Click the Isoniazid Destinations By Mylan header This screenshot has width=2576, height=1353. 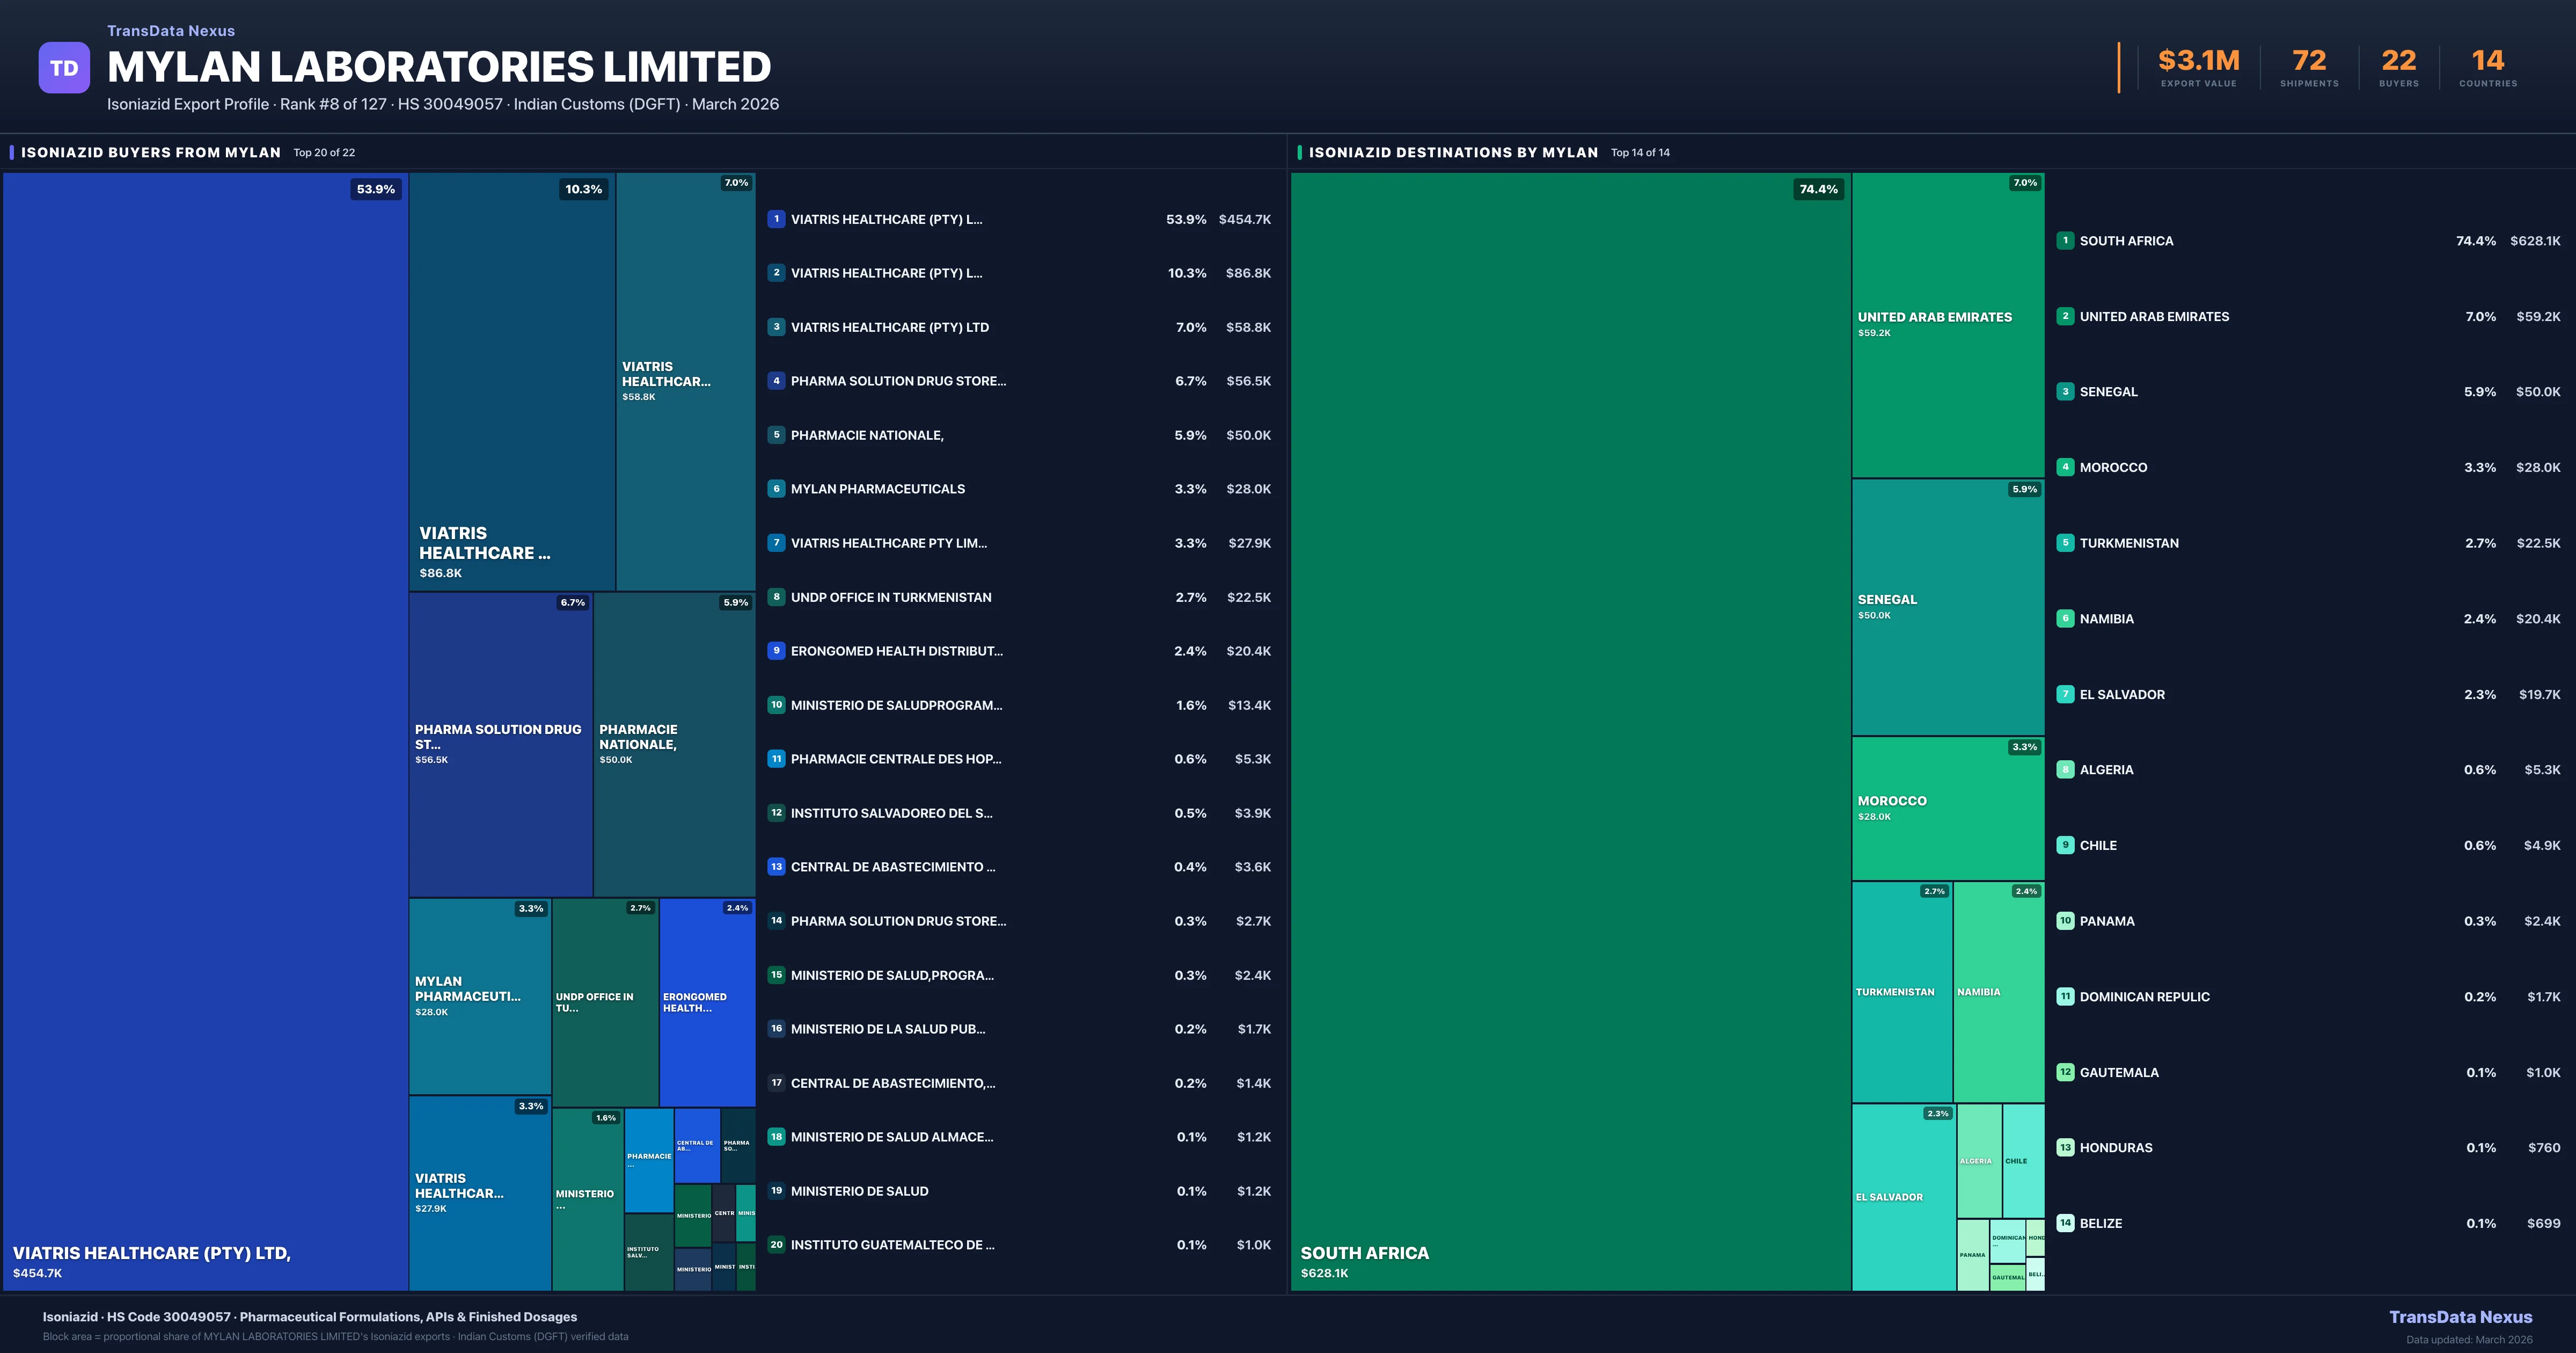pos(1453,153)
